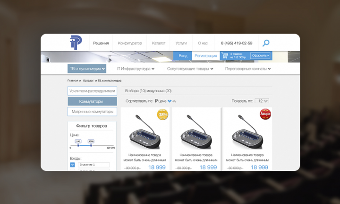Open the Решения menu item
The width and height of the screenshot is (340, 204).
[x=101, y=43]
